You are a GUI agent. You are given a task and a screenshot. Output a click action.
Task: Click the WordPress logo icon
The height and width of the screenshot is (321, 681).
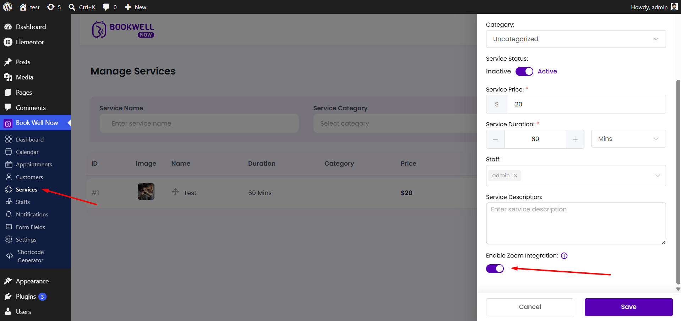[7, 7]
